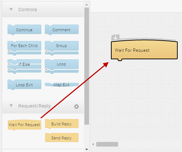182x152 pixels.
Task: Choose the Map Exit block
Action: click(62, 85)
